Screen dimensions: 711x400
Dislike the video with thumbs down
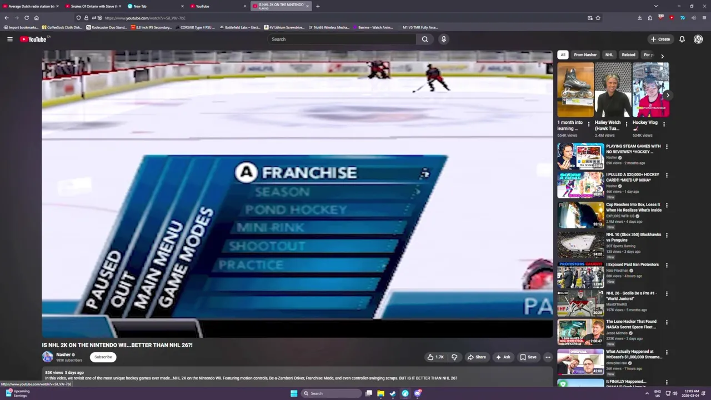coord(454,357)
